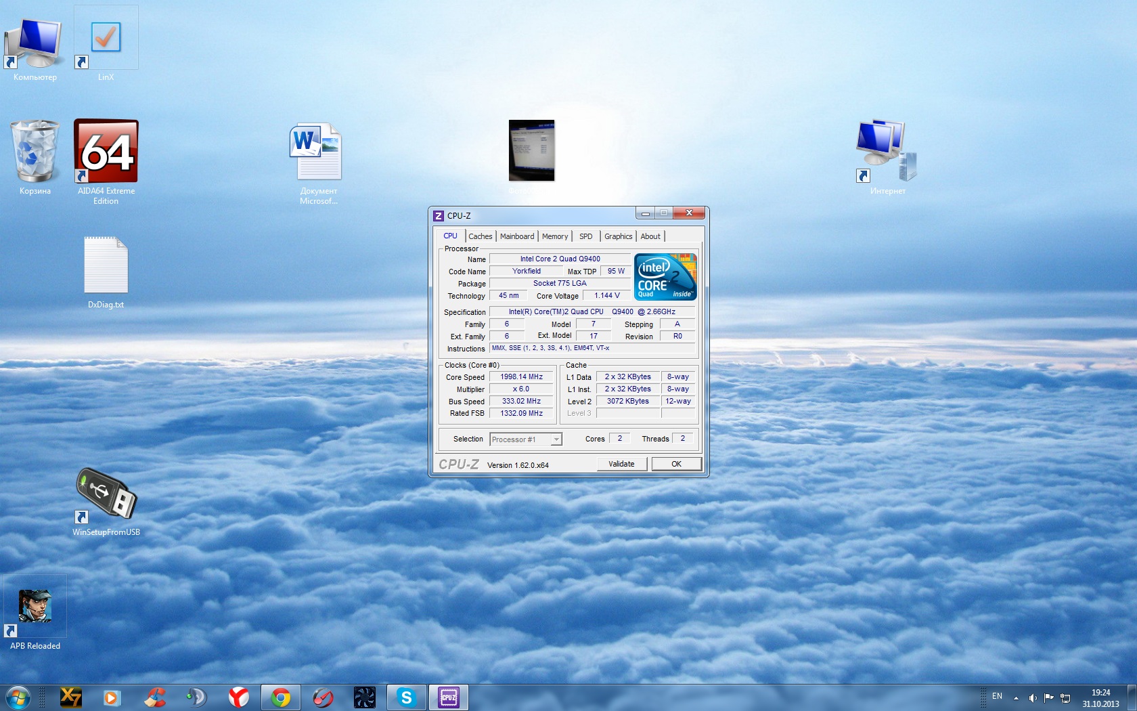Launch AIDA64 Extreme Edition shortcut
The image size is (1137, 711).
click(106, 161)
